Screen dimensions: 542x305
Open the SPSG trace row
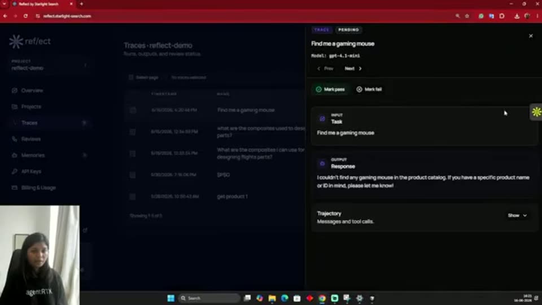click(x=215, y=175)
